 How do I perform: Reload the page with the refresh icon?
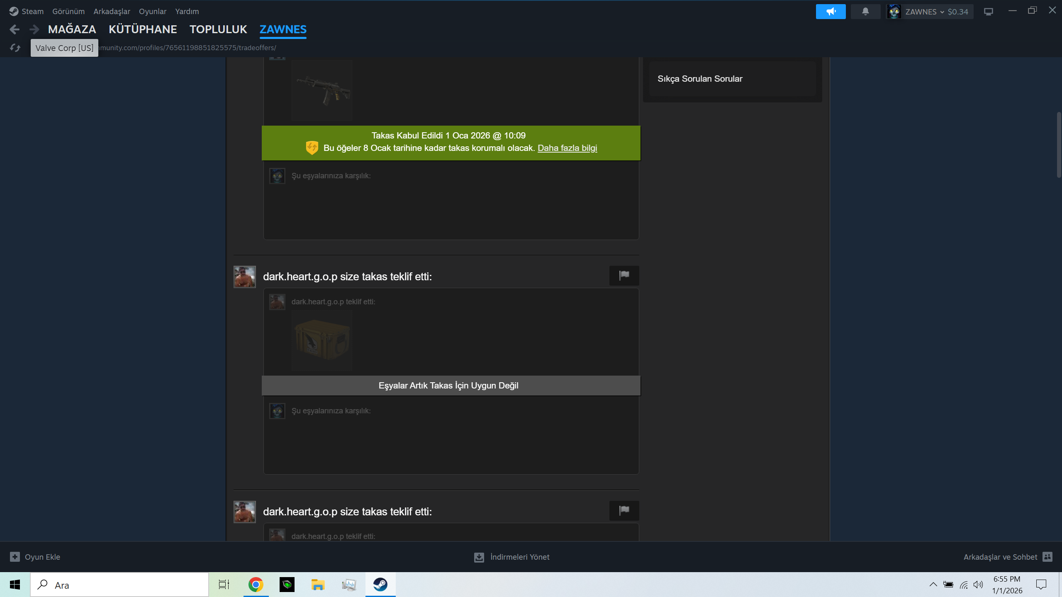click(15, 48)
